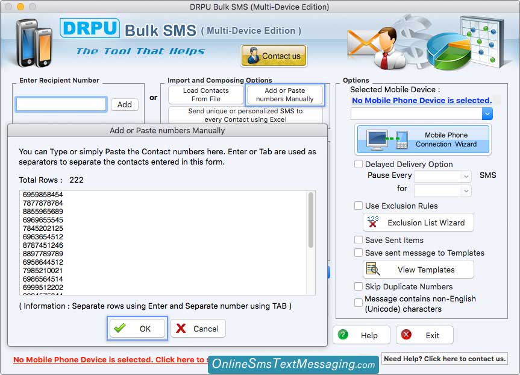Click the View Templates magnifier icon
Viewport: 520px width, 375px height.
(373, 269)
